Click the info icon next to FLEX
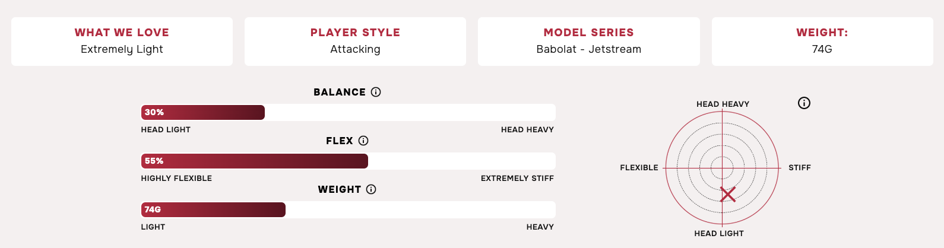The image size is (944, 248). click(363, 141)
